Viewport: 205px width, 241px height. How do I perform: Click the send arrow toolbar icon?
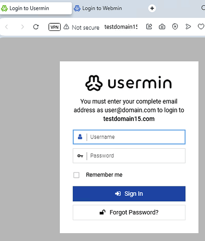[x=188, y=27]
